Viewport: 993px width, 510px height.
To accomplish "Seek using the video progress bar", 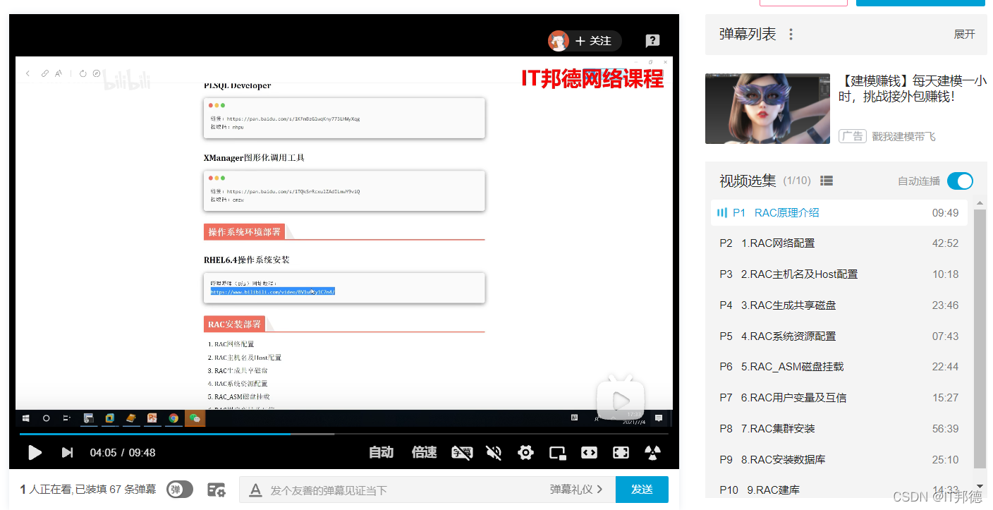I will pyautogui.click(x=343, y=434).
